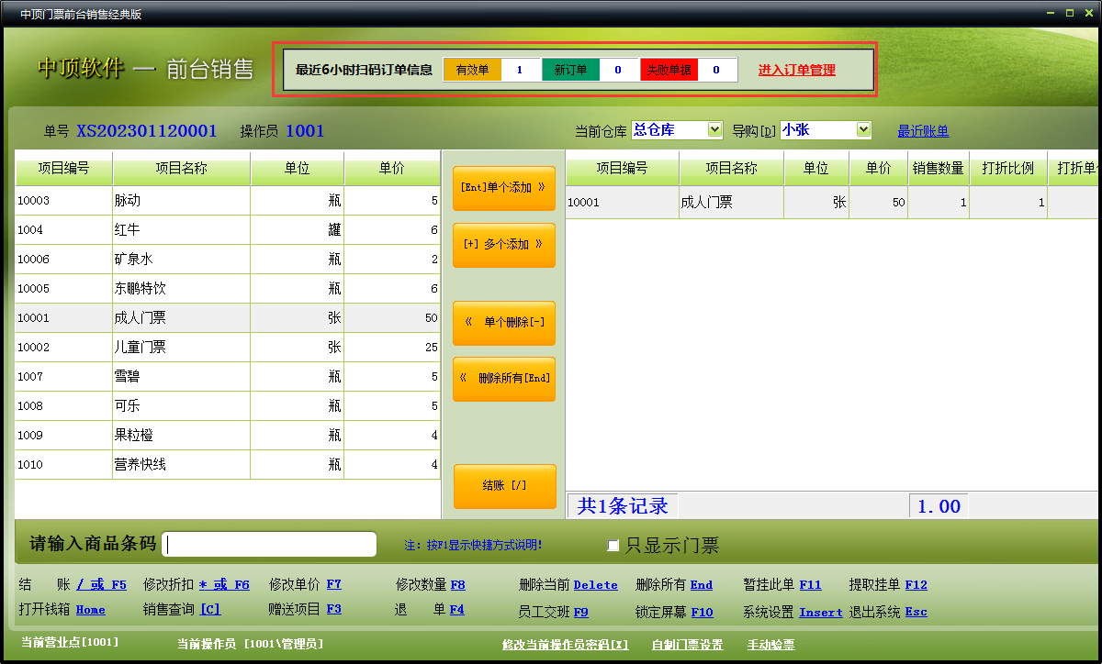1102x664 pixels.
Task: Open the 自制门票设置 link
Action: 687,645
